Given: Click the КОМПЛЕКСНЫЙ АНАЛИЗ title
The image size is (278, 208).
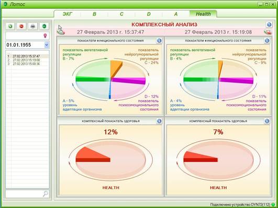Looking at the screenshot, I should (x=164, y=25).
